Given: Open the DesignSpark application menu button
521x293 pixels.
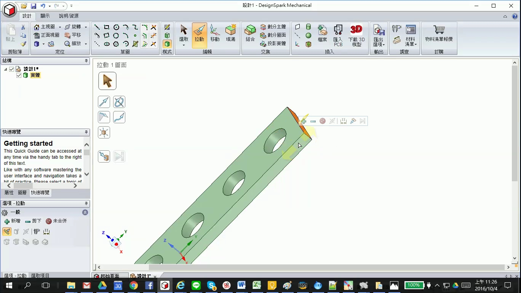Looking at the screenshot, I should [10, 10].
